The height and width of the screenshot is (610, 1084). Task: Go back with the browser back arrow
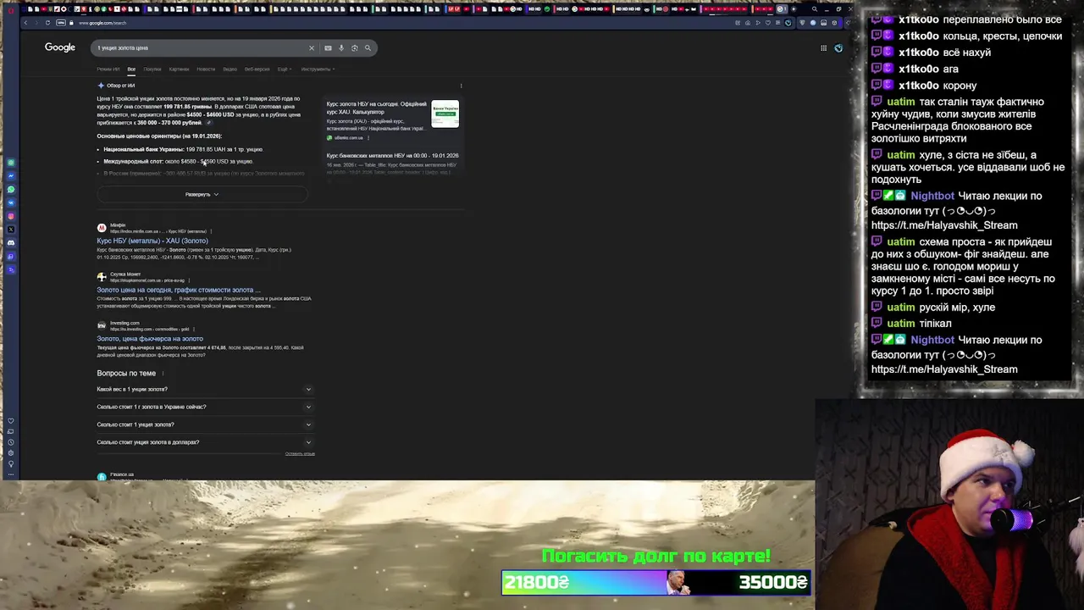point(25,23)
